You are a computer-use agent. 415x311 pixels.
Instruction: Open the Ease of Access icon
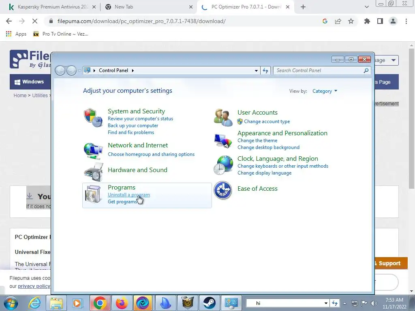coord(223,190)
